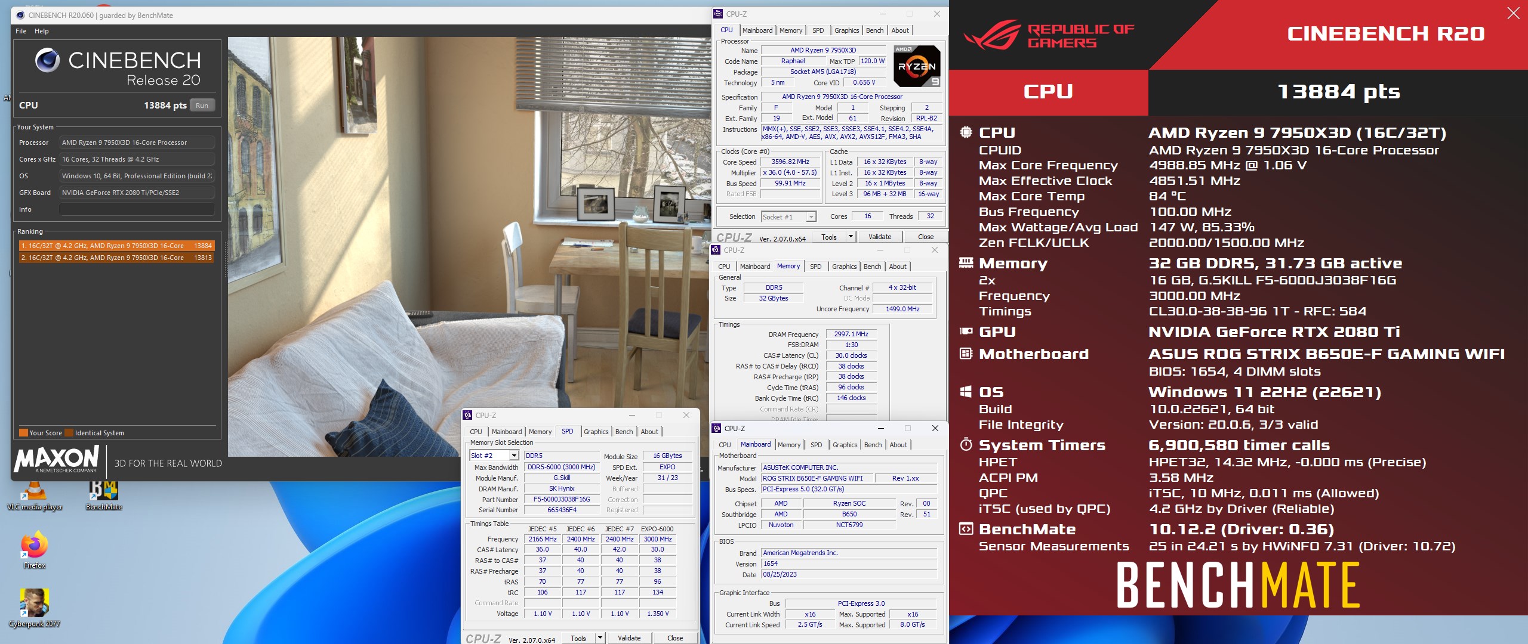1528x644 pixels.
Task: Click the Motherboard icon in BenchMate panel
Action: [966, 354]
